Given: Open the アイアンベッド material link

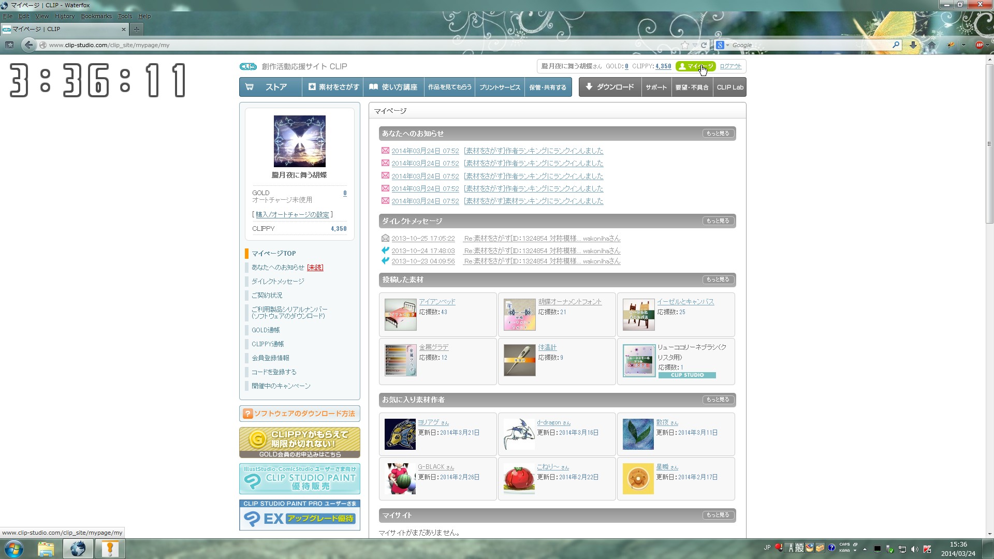Looking at the screenshot, I should (x=437, y=302).
